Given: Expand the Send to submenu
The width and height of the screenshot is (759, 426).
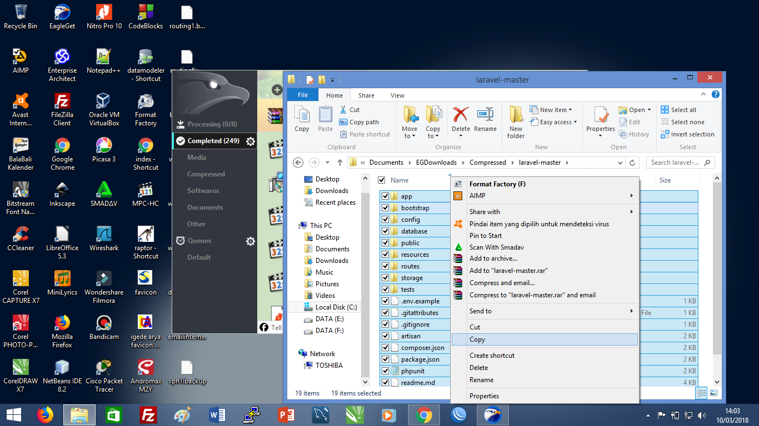Looking at the screenshot, I should pos(631,311).
